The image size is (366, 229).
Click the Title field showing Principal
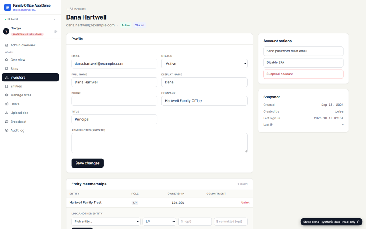click(x=114, y=119)
